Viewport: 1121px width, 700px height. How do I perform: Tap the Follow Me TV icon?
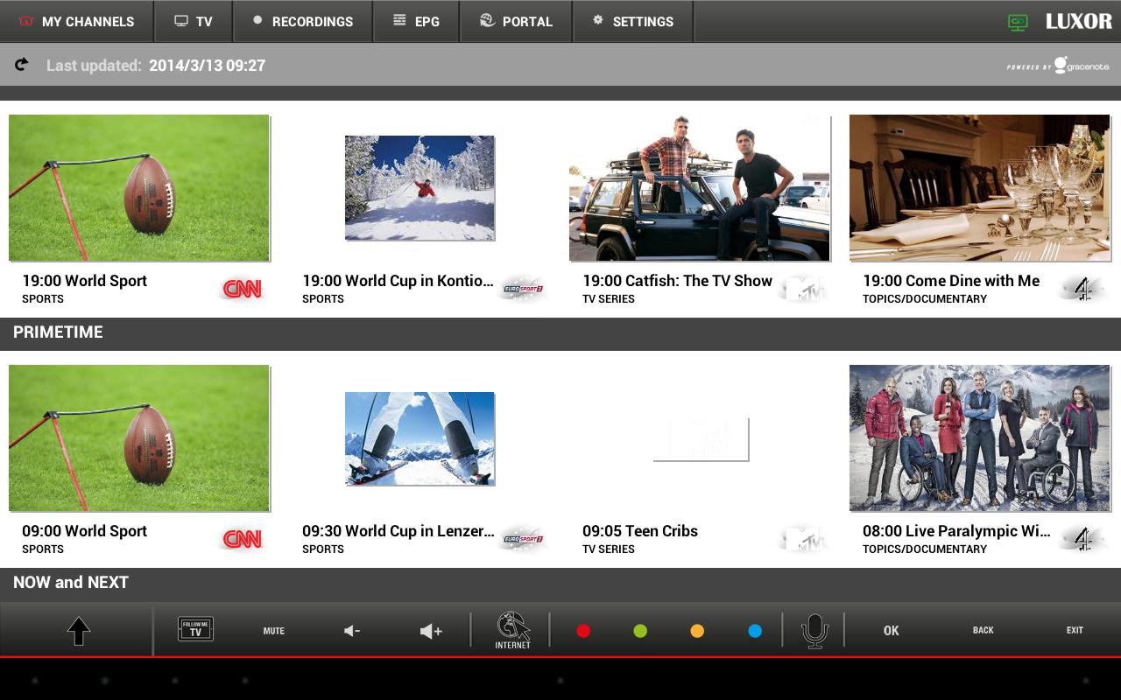point(195,629)
